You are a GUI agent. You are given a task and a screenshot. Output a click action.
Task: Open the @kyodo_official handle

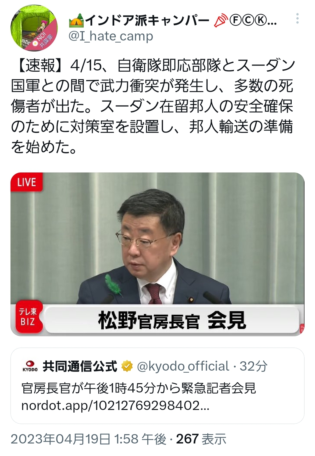click(x=183, y=367)
